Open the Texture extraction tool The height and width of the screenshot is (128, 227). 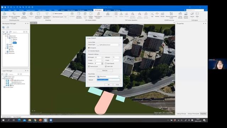point(24,15)
